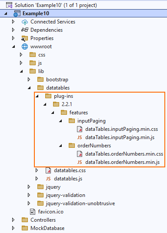Click the favicon.ico file icon
Screen dimensions: 167x233
[x=33, y=212]
